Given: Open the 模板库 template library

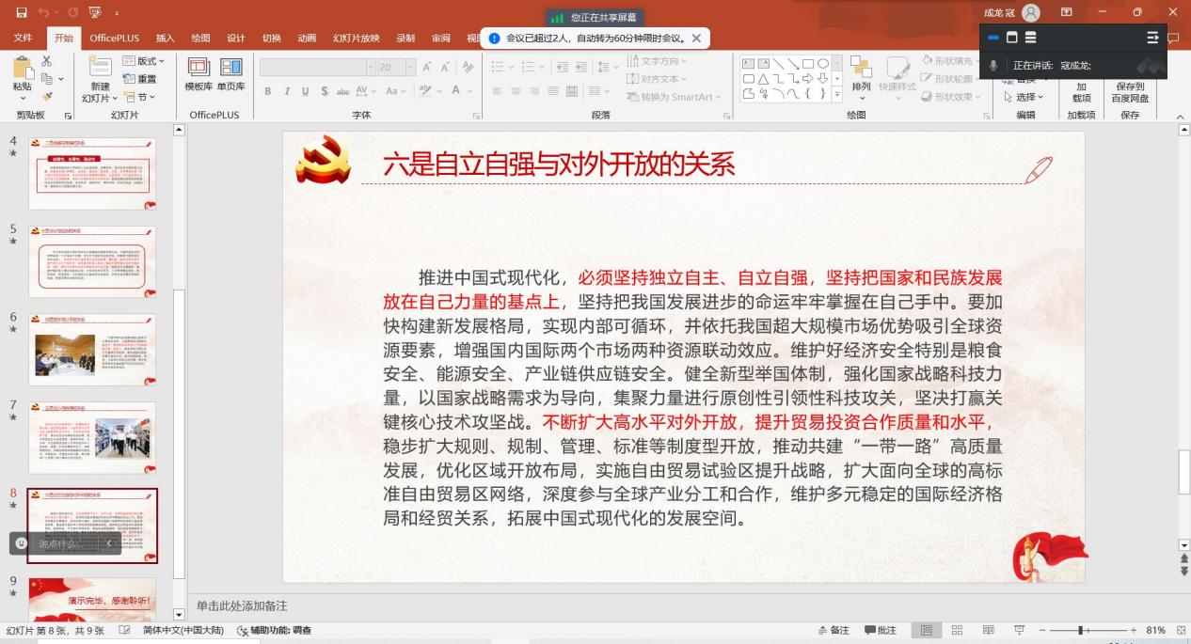Looking at the screenshot, I should pyautogui.click(x=198, y=73).
